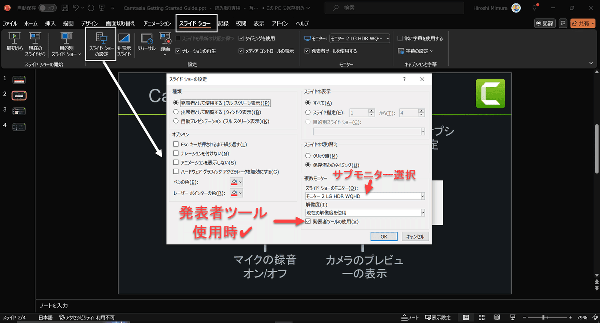The height and width of the screenshot is (323, 600).
Task: Check ナレーションを付けない option
Action: tap(176, 154)
